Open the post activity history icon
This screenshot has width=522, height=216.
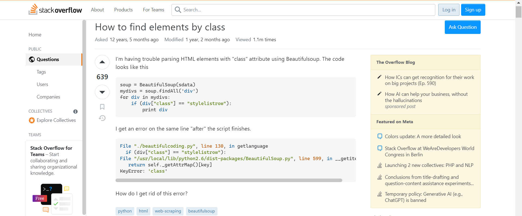pyautogui.click(x=102, y=118)
